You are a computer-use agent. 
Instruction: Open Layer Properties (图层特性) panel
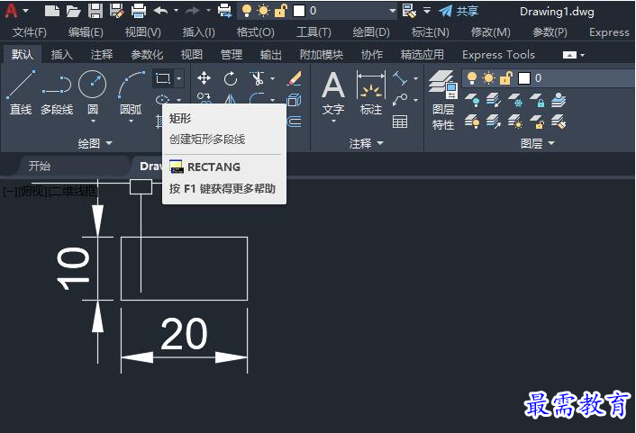pyautogui.click(x=443, y=100)
